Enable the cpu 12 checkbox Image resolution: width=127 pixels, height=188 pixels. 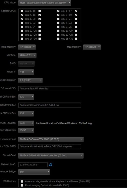[x=22, y=35]
